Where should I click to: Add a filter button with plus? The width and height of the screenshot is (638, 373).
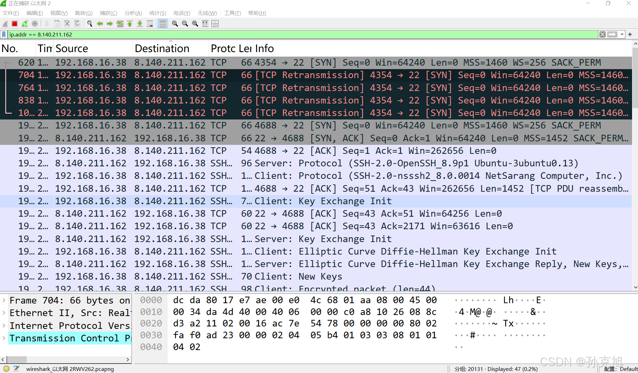click(630, 34)
